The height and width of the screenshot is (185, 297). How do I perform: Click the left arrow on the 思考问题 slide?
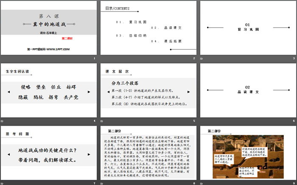tap(7, 155)
